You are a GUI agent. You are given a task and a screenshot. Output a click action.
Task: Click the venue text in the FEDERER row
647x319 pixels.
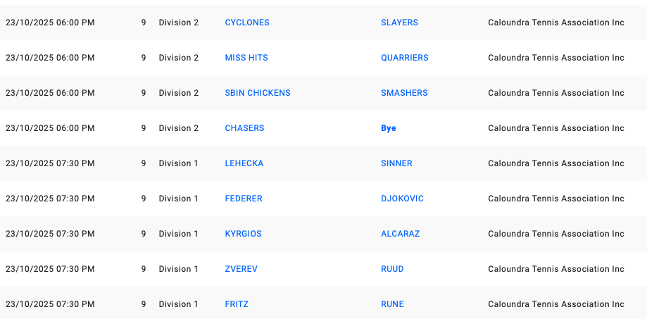coord(555,199)
